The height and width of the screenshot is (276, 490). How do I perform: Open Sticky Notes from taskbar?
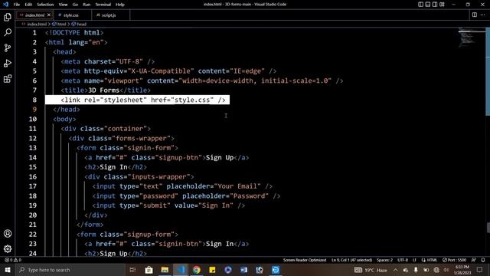coord(212,270)
